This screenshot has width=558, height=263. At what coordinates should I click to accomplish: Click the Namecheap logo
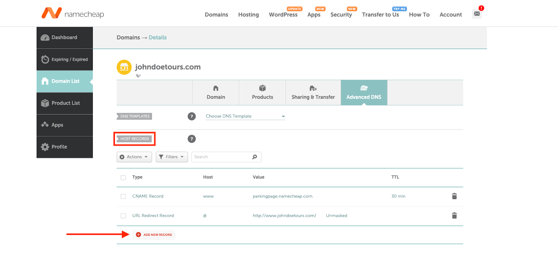(73, 13)
